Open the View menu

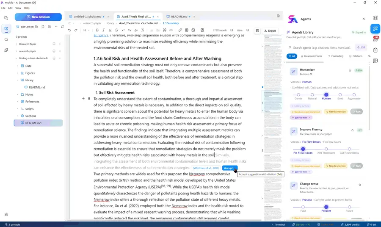(x=18, y=8)
